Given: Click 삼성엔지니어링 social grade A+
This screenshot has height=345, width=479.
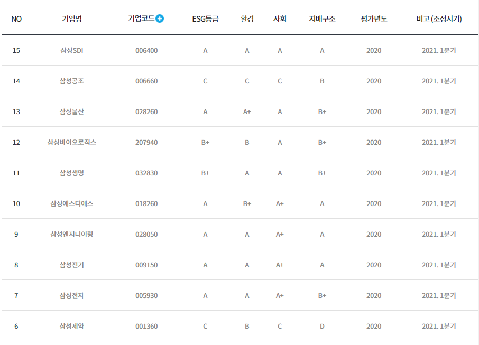Looking at the screenshot, I should click(x=280, y=234).
